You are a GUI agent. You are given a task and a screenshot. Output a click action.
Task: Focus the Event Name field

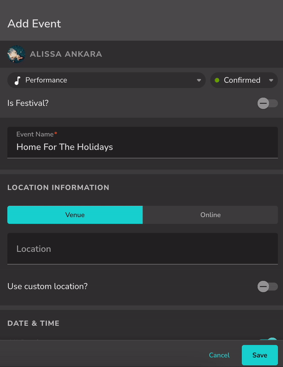[x=142, y=147]
